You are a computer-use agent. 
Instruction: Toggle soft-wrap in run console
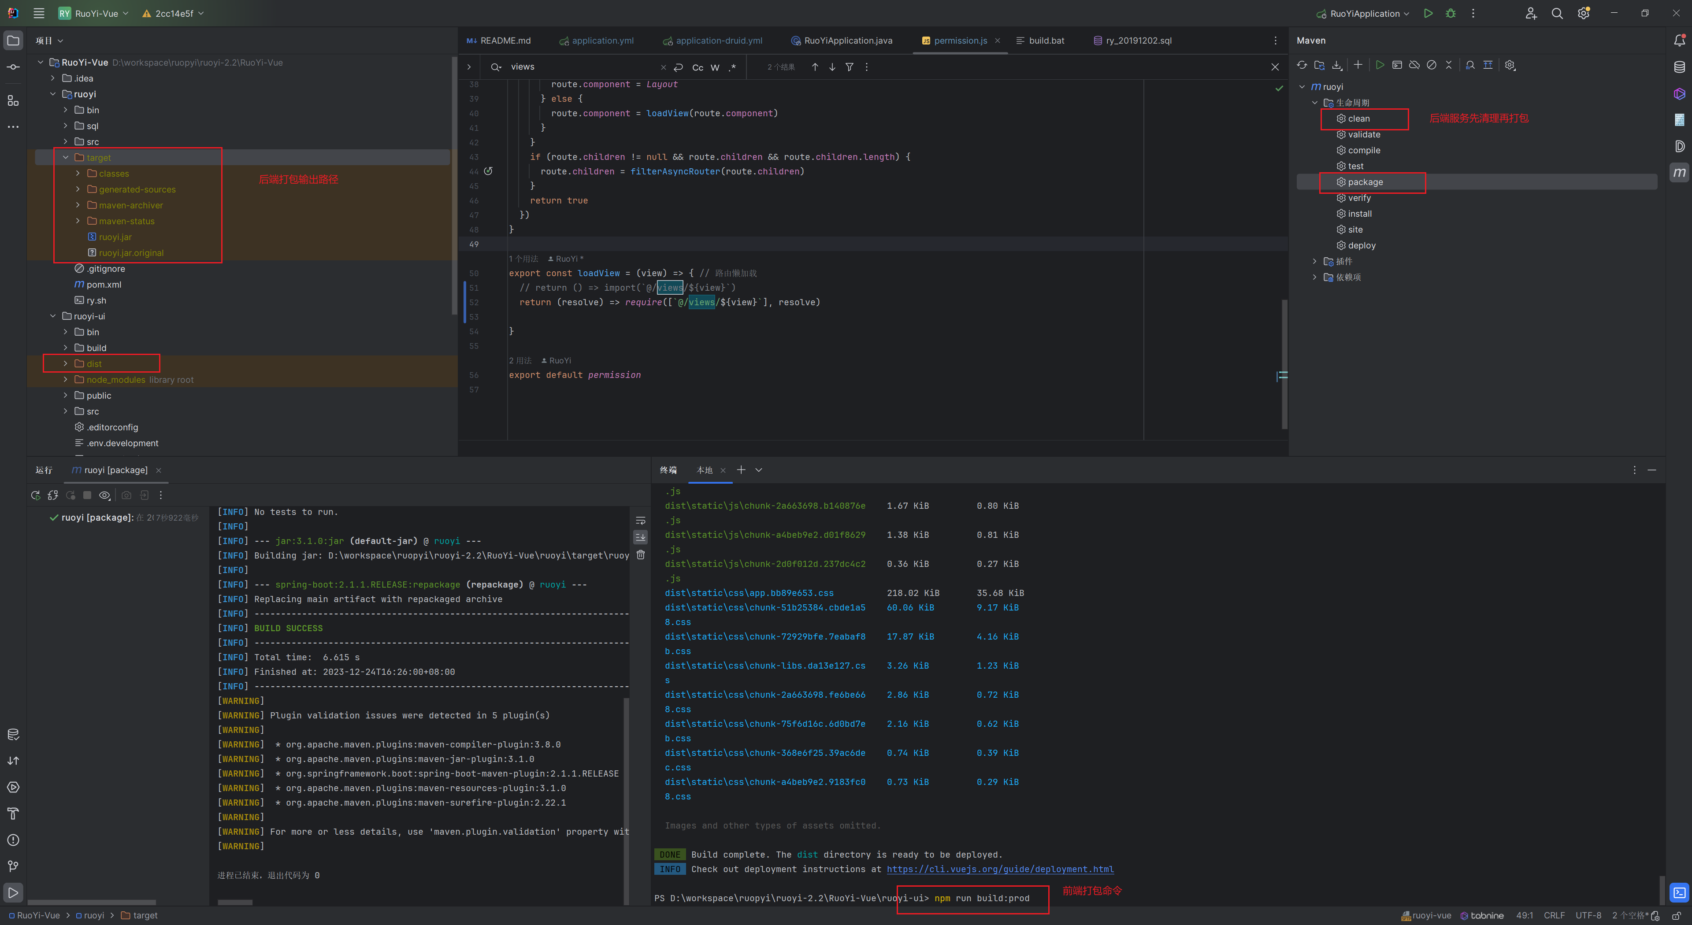640,521
